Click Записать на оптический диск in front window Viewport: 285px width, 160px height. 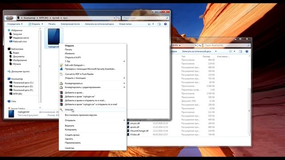pyautogui.click(x=99, y=24)
